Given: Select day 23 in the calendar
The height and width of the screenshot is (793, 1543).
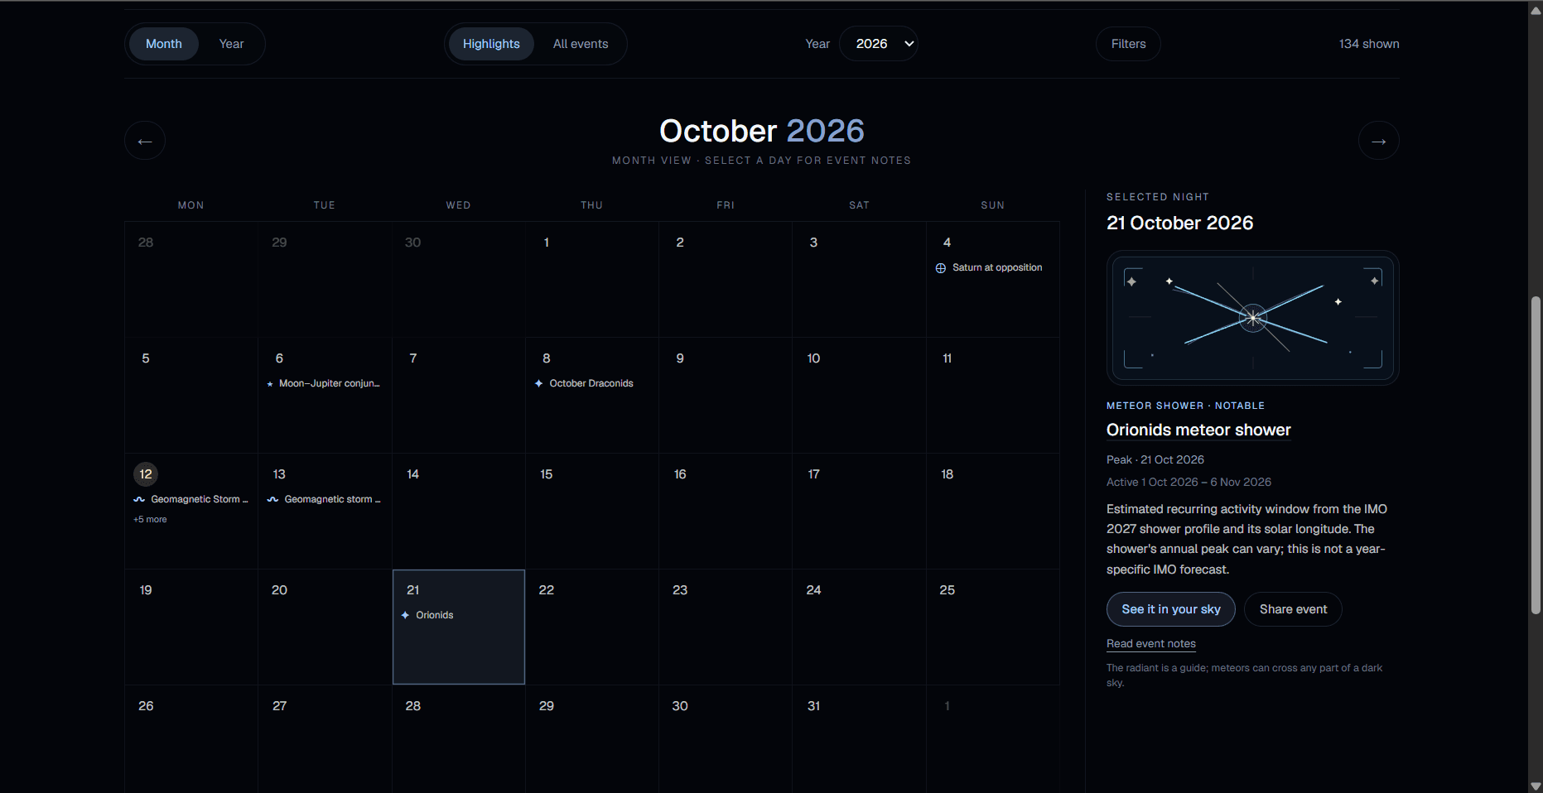Looking at the screenshot, I should click(x=726, y=627).
